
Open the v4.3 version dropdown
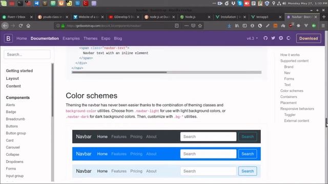[x=252, y=38]
